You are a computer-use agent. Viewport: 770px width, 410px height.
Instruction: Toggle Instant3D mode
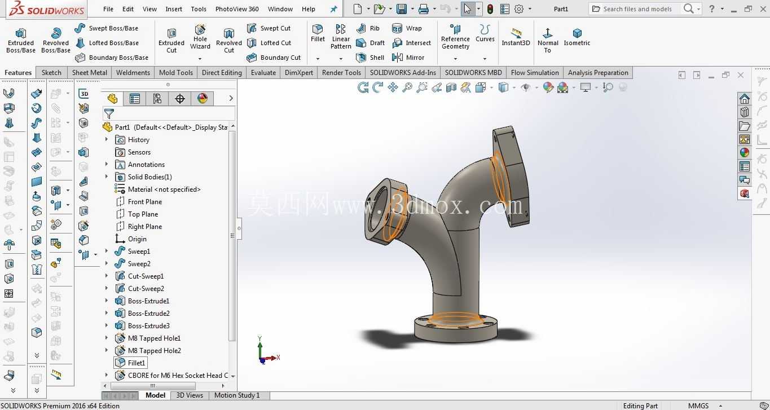click(x=516, y=37)
